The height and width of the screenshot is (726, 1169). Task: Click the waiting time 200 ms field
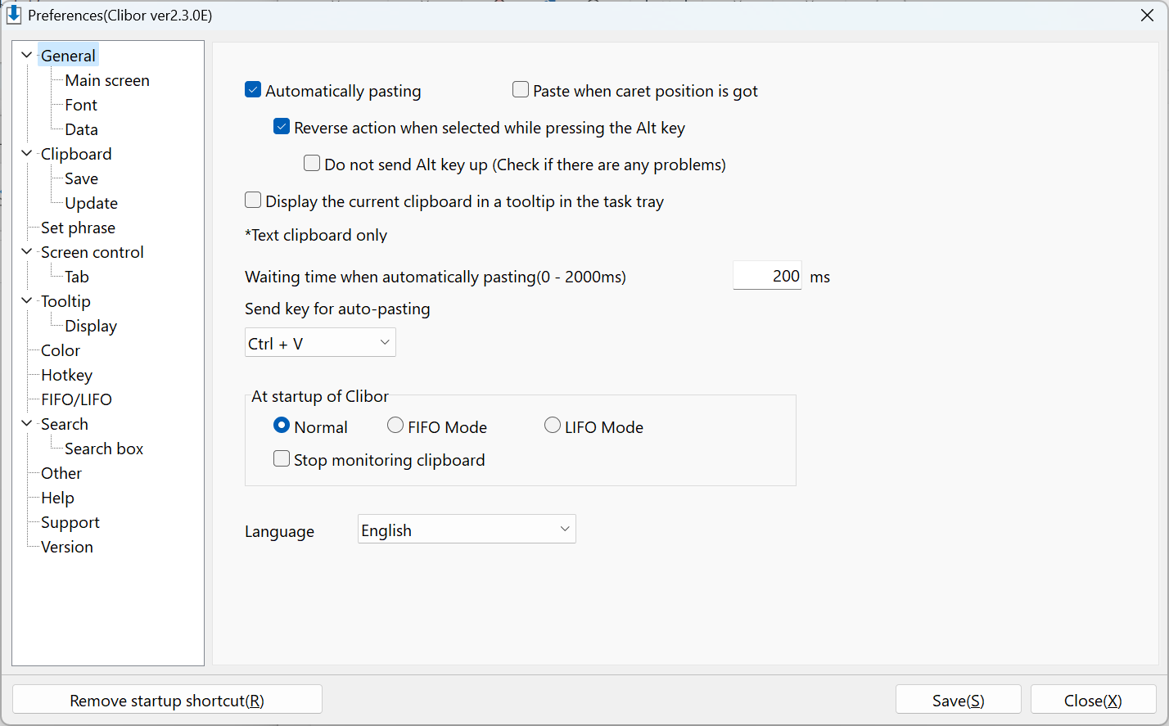[x=767, y=276]
